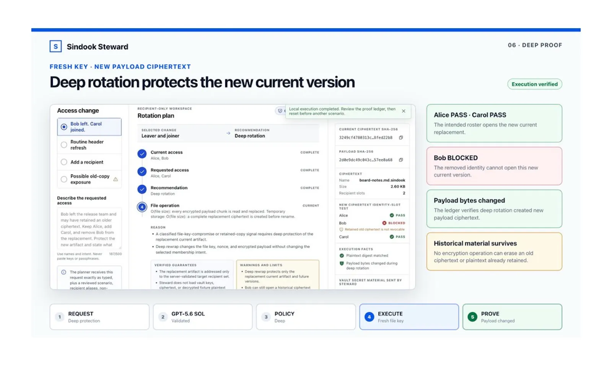This screenshot has height=366, width=612.
Task: Click check icon beside 'Plaintext digest matched'
Action: [342, 255]
